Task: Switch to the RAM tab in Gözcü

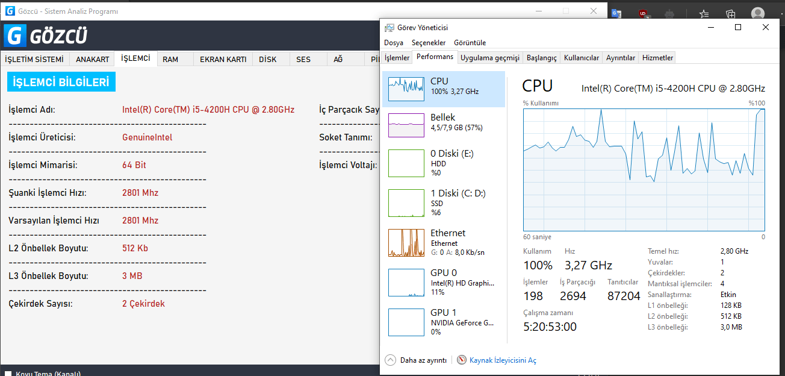Action: click(x=170, y=60)
